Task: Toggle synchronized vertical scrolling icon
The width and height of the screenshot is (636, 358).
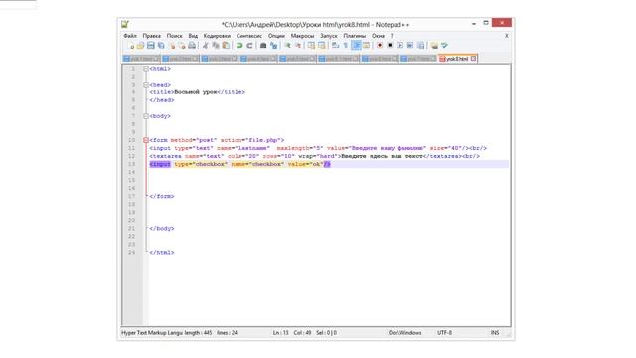Action: click(311, 46)
